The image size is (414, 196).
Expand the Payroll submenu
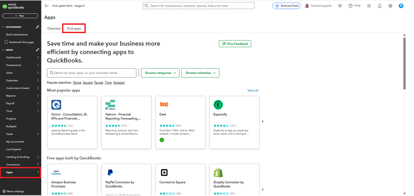pos(38,103)
